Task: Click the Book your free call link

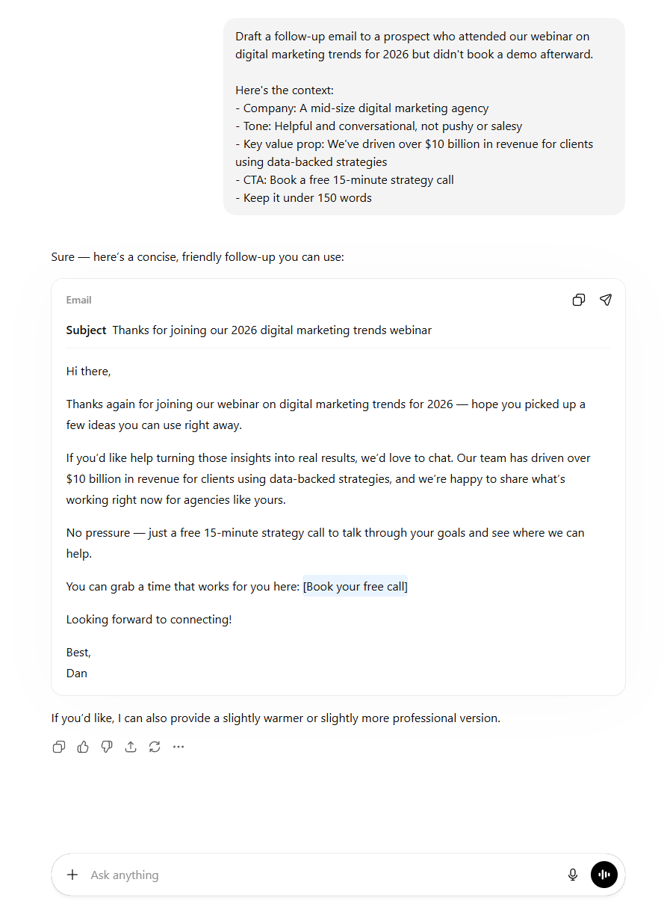Action: 355,586
